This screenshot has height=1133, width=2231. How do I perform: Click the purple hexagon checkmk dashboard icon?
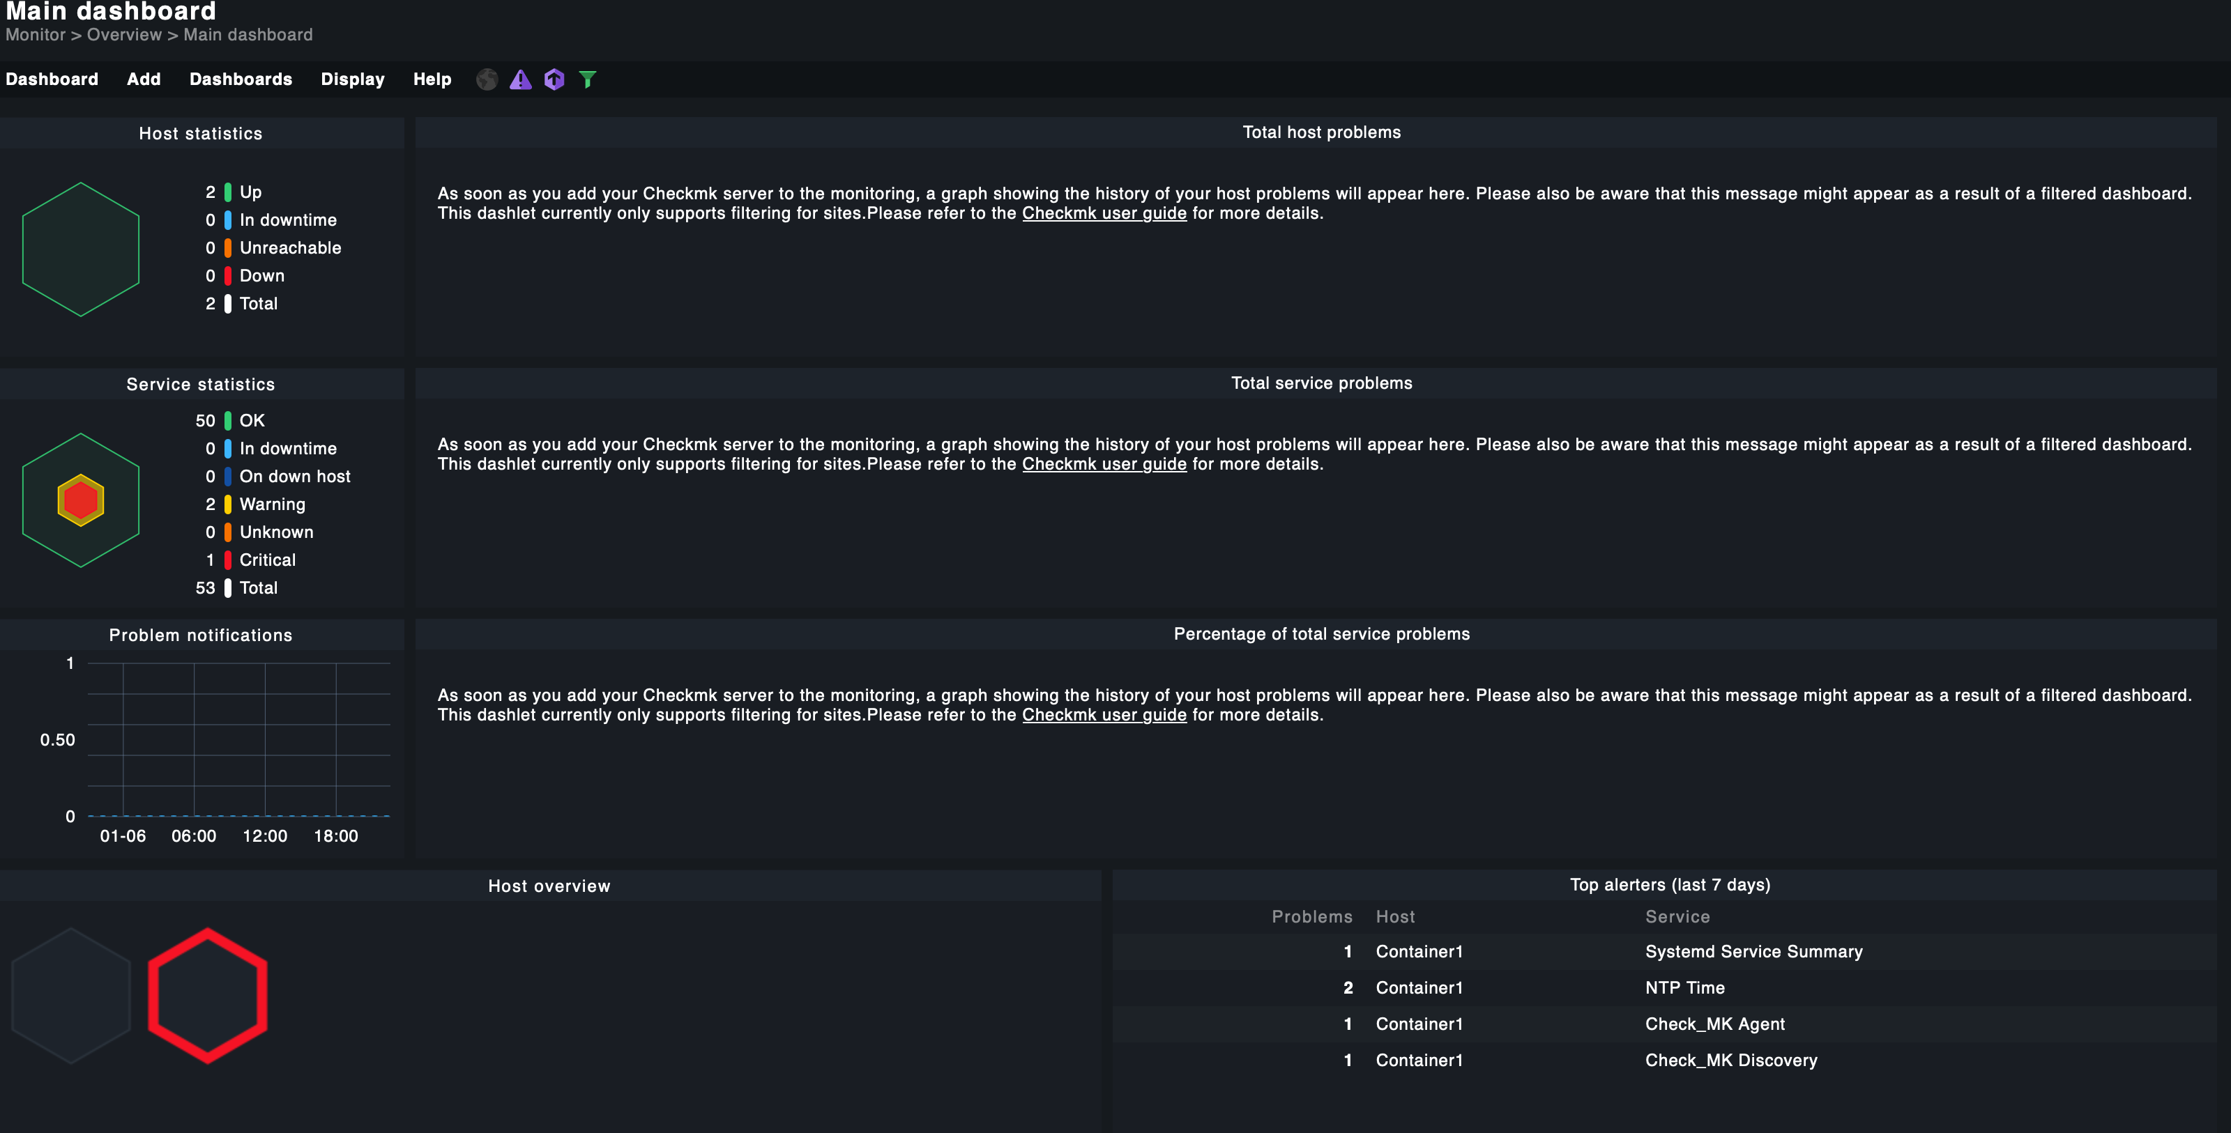click(x=554, y=79)
